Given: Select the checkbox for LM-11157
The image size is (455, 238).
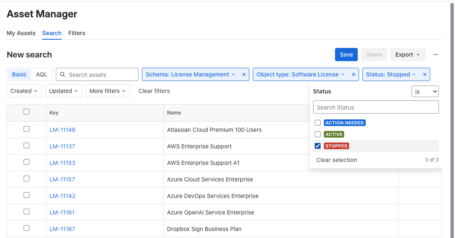Looking at the screenshot, I should pyautogui.click(x=26, y=178).
